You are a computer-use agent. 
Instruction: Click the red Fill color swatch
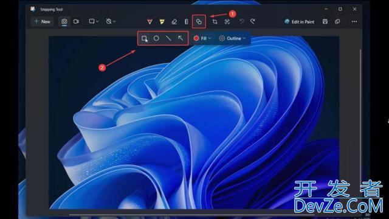(x=196, y=38)
